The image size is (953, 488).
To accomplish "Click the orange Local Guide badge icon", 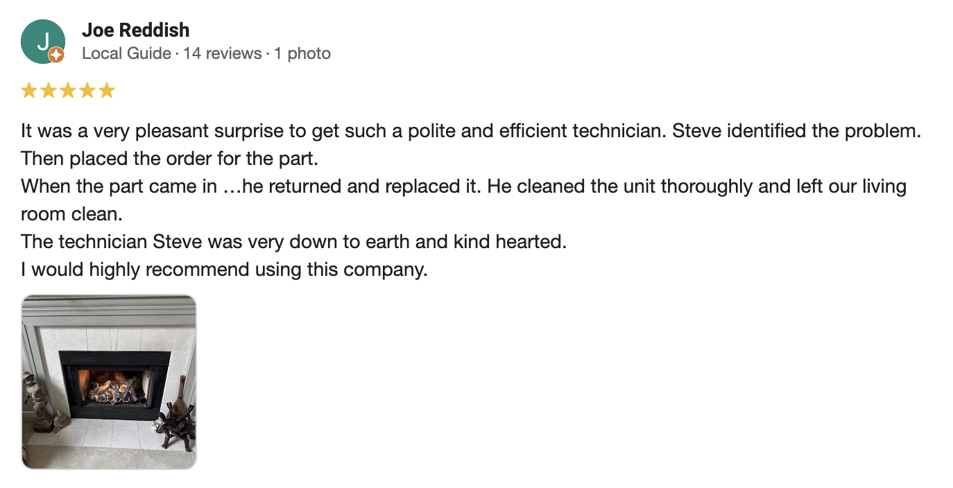I will coord(57,55).
